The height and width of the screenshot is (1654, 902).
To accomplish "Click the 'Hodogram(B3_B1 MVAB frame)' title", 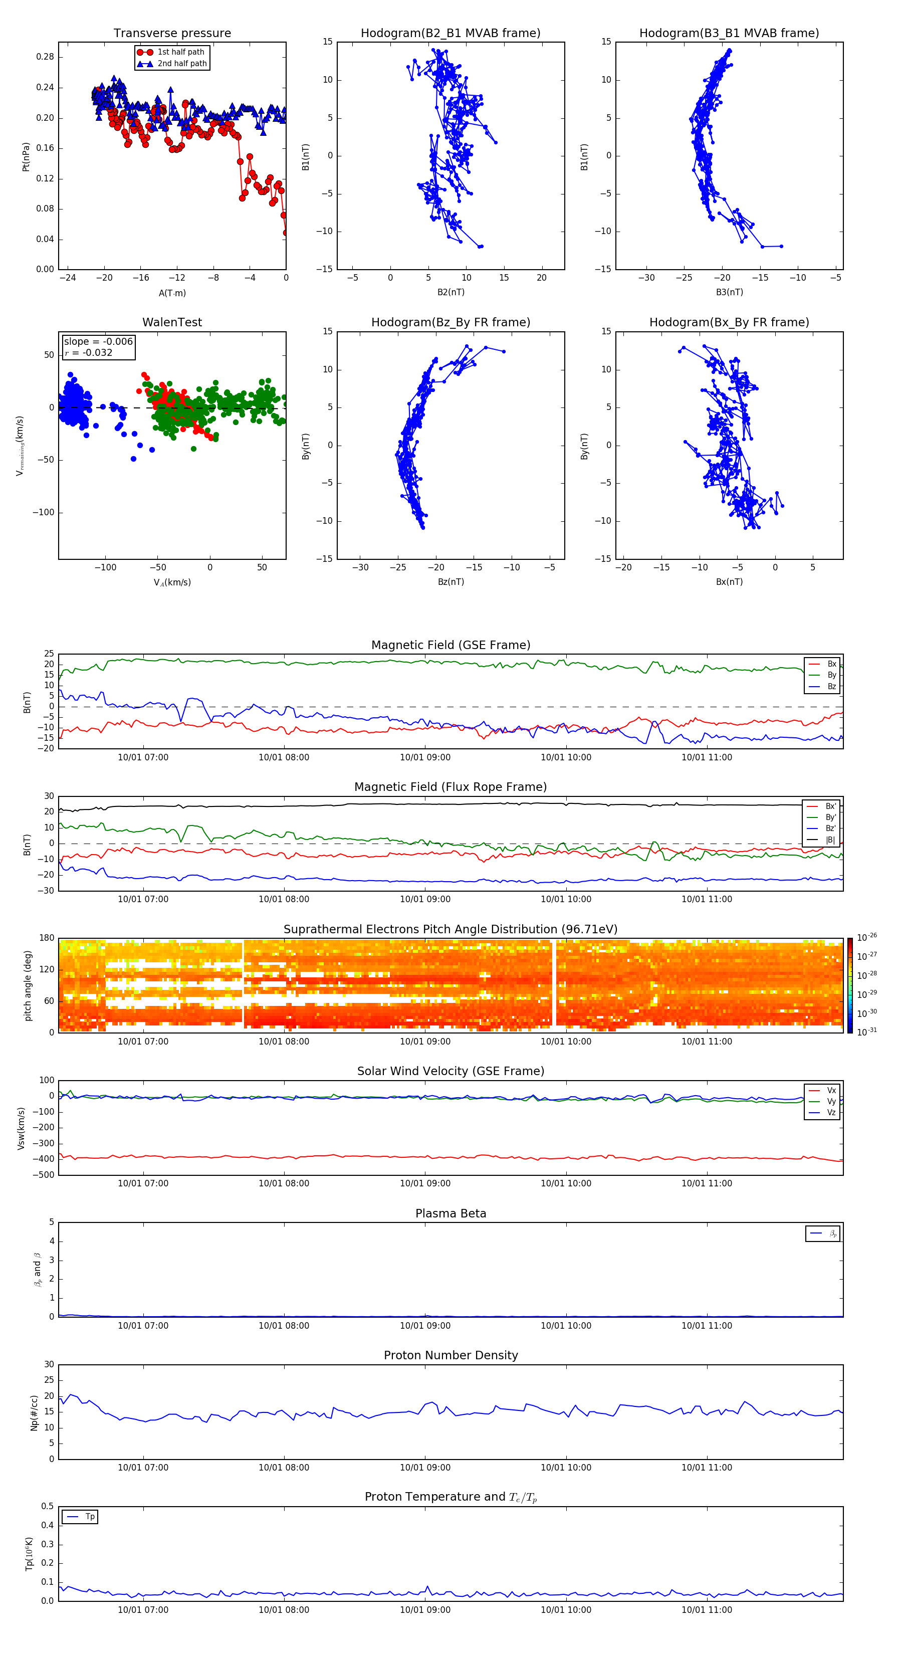I will point(729,33).
